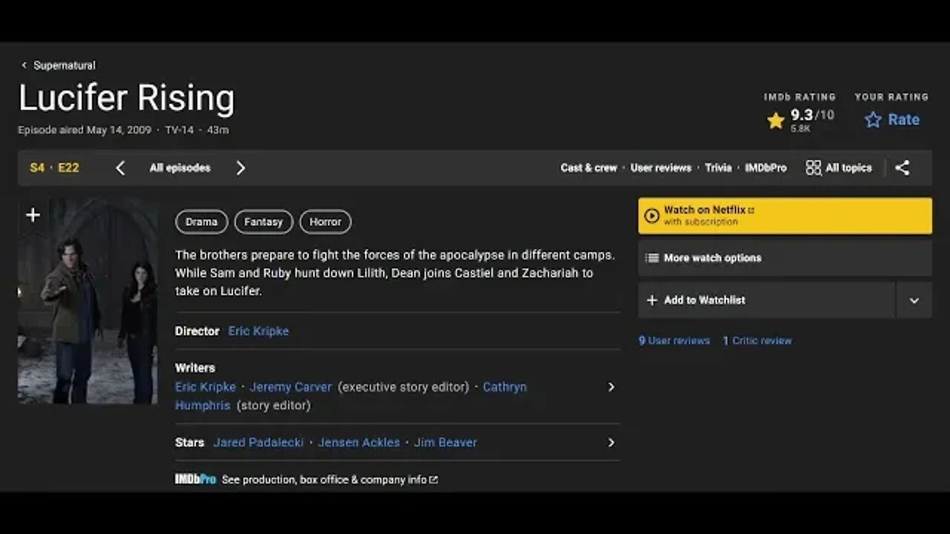Open IMDbPro link in top bar

pyautogui.click(x=766, y=168)
